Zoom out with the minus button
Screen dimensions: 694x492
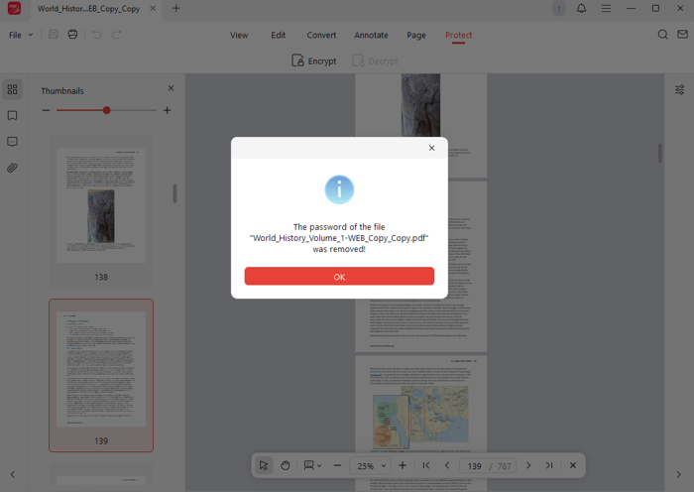pos(337,465)
